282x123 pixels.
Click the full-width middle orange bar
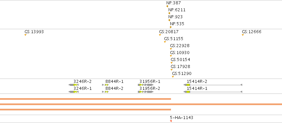point(141,104)
